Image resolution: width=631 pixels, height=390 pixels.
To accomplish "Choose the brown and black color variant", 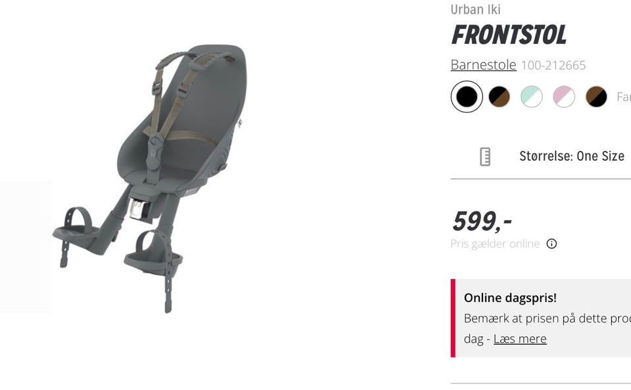I will click(596, 97).
